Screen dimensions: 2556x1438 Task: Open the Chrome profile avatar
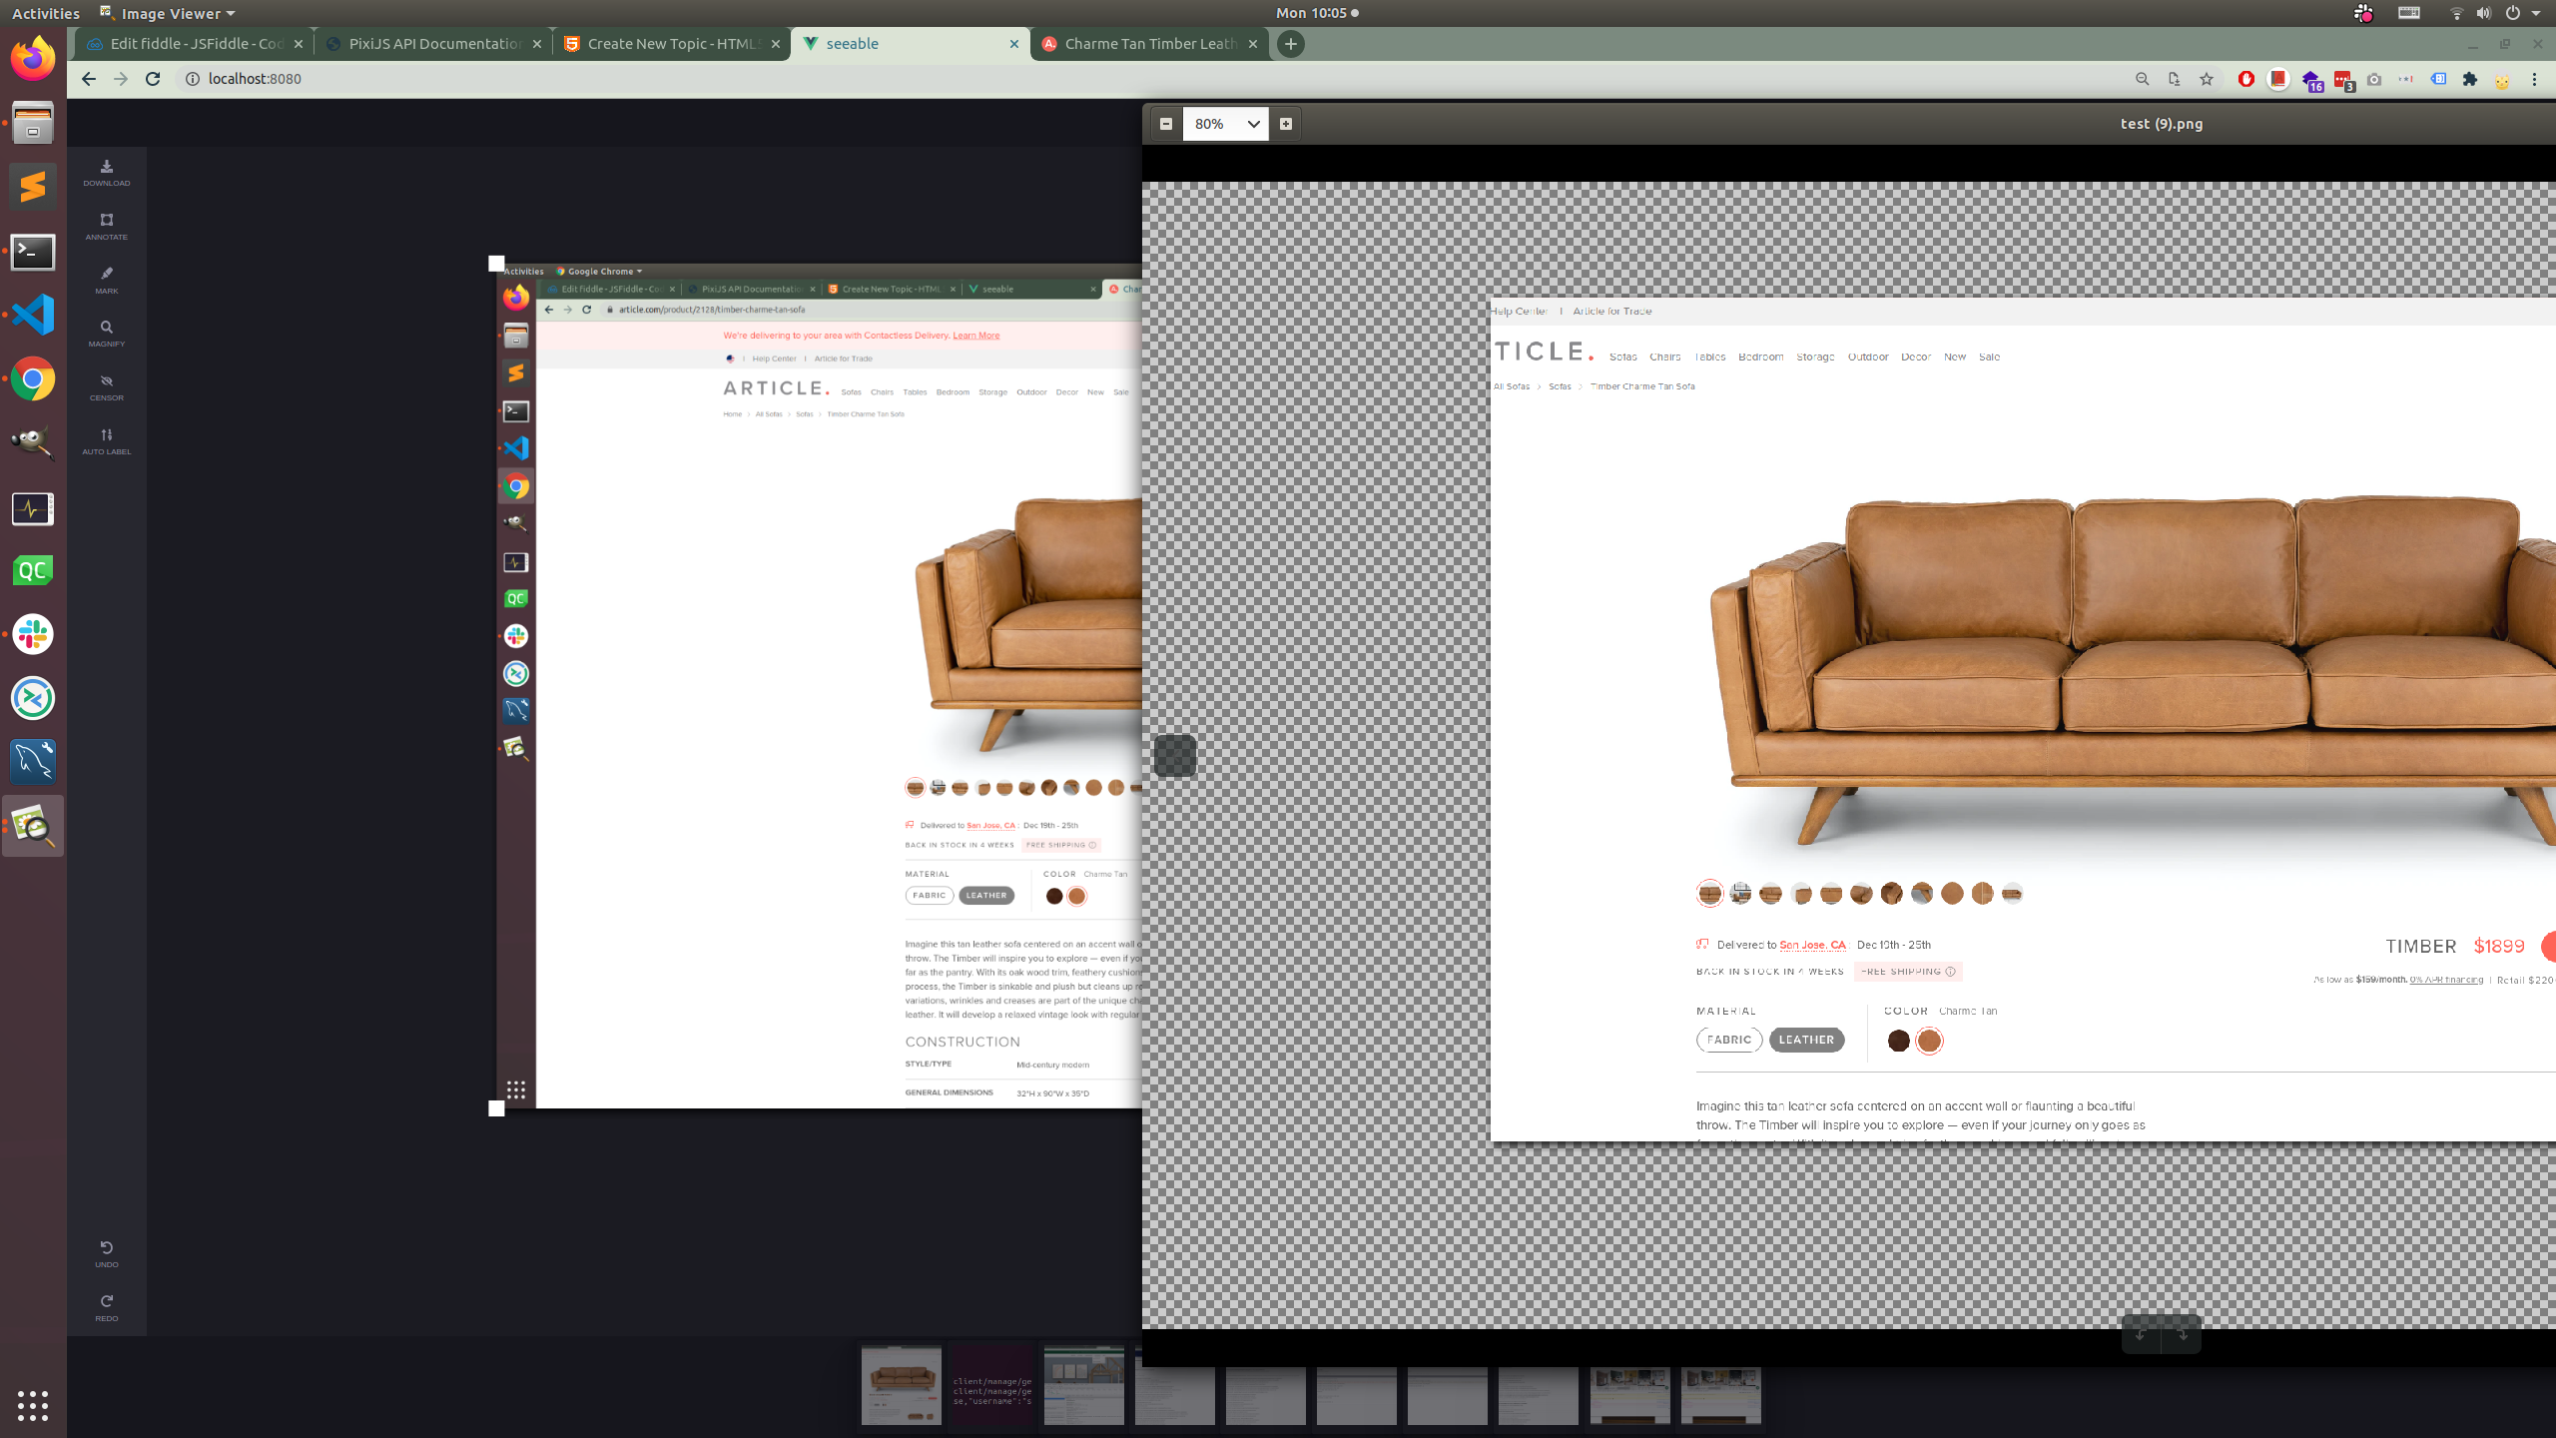pos(2502,80)
